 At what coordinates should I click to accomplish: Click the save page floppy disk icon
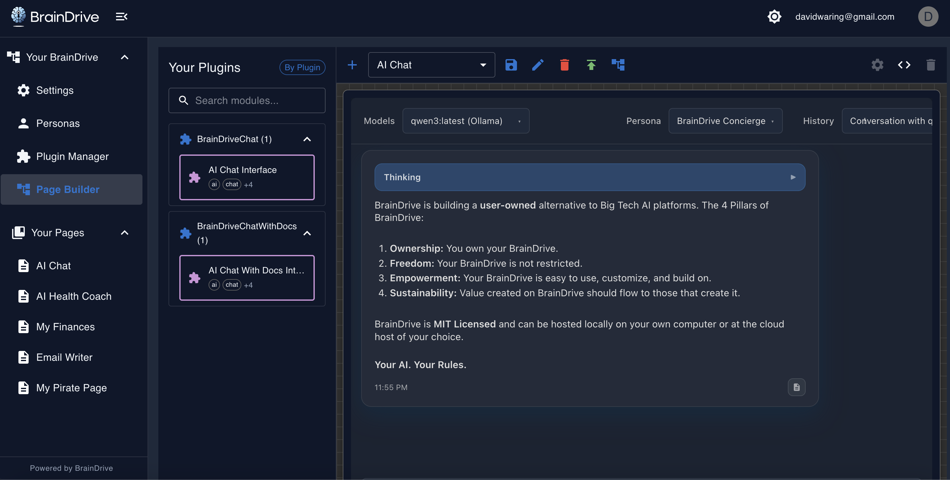511,65
